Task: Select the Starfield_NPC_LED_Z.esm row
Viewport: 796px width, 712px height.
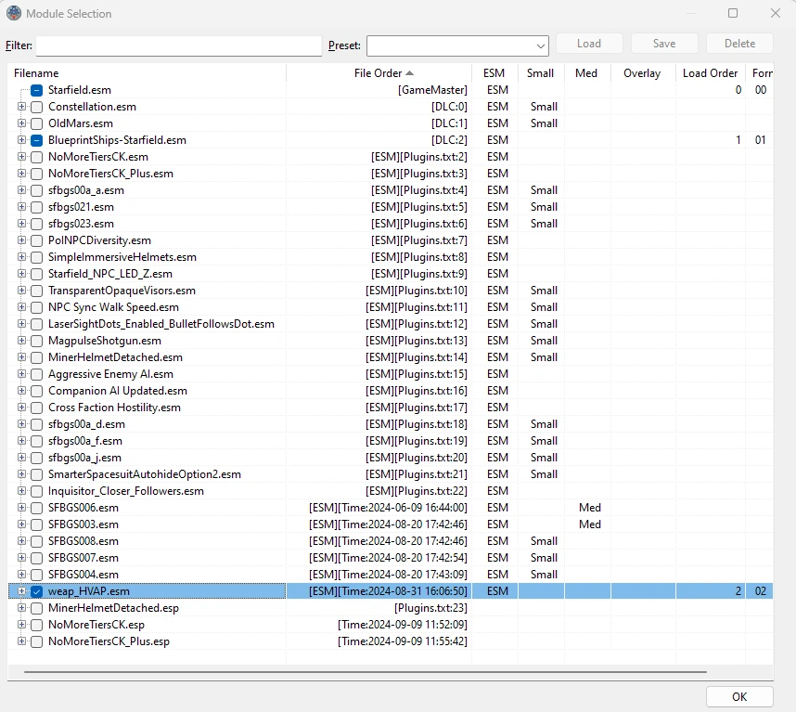Action: pos(391,274)
